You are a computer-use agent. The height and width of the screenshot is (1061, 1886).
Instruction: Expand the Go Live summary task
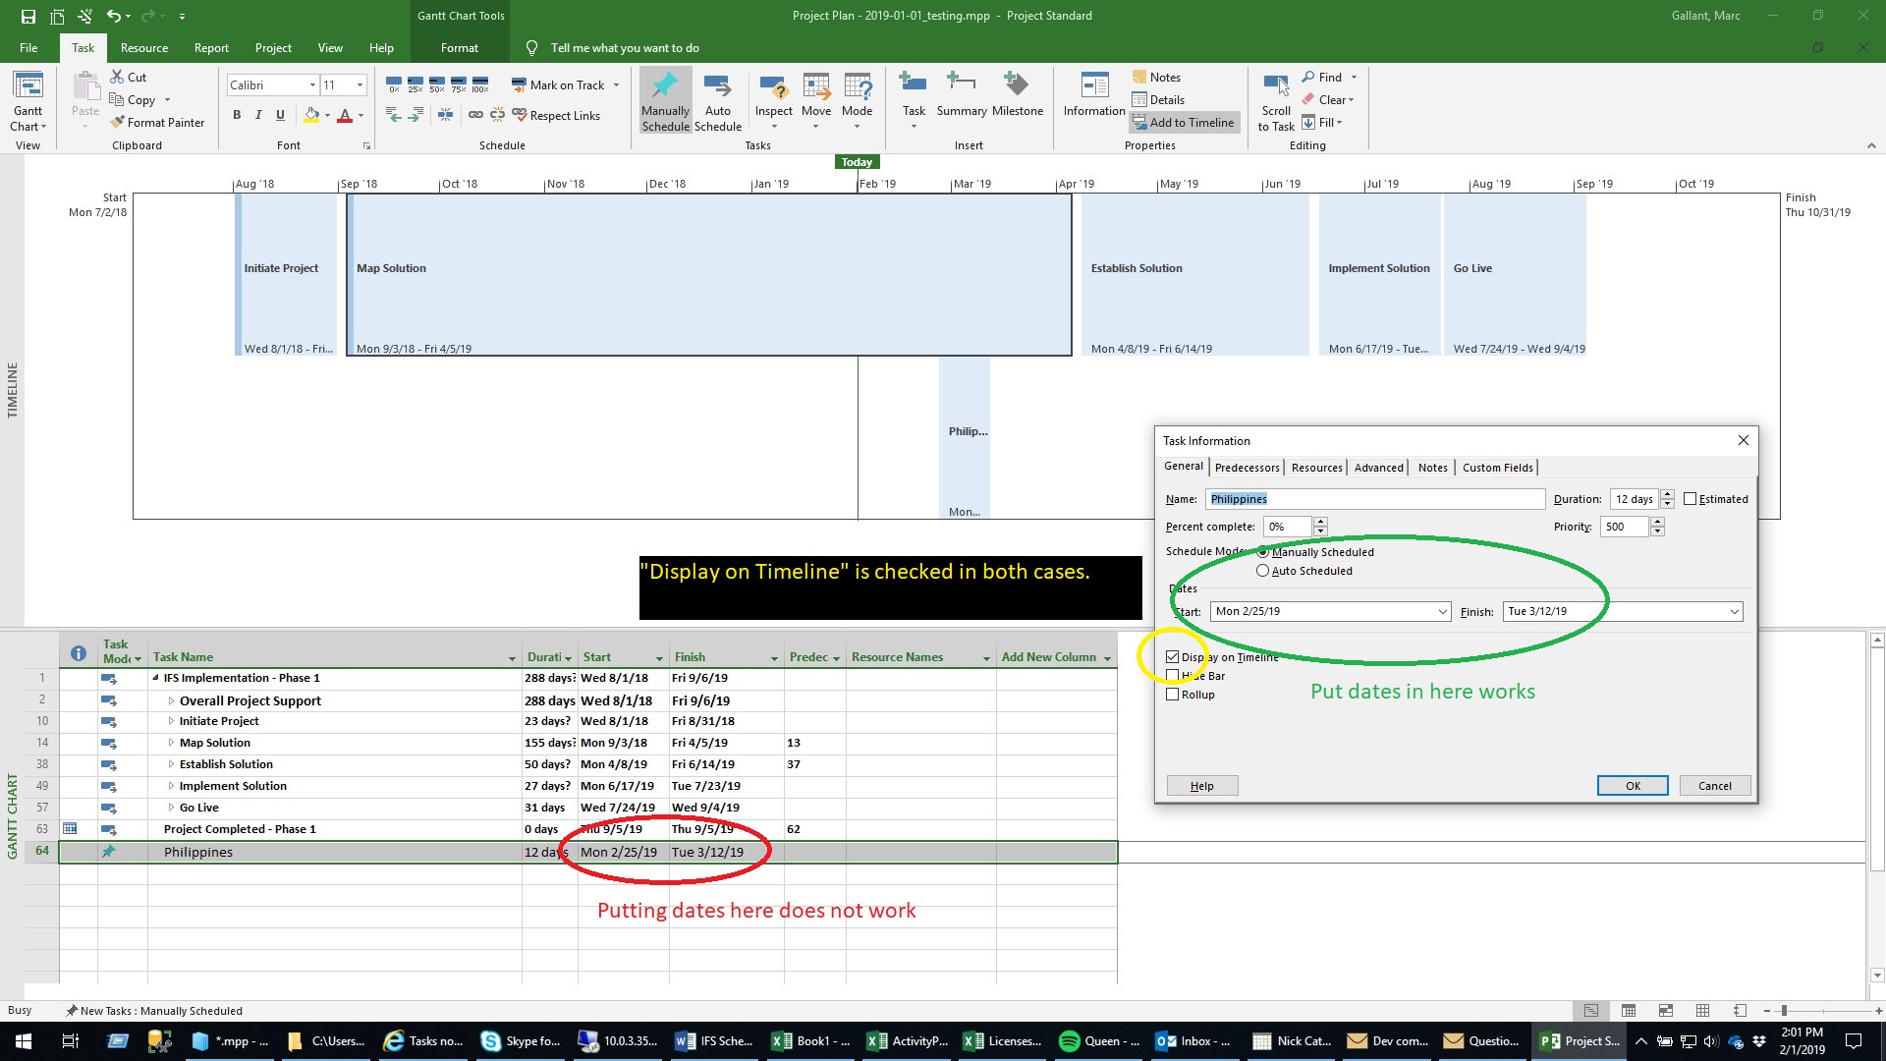point(171,808)
